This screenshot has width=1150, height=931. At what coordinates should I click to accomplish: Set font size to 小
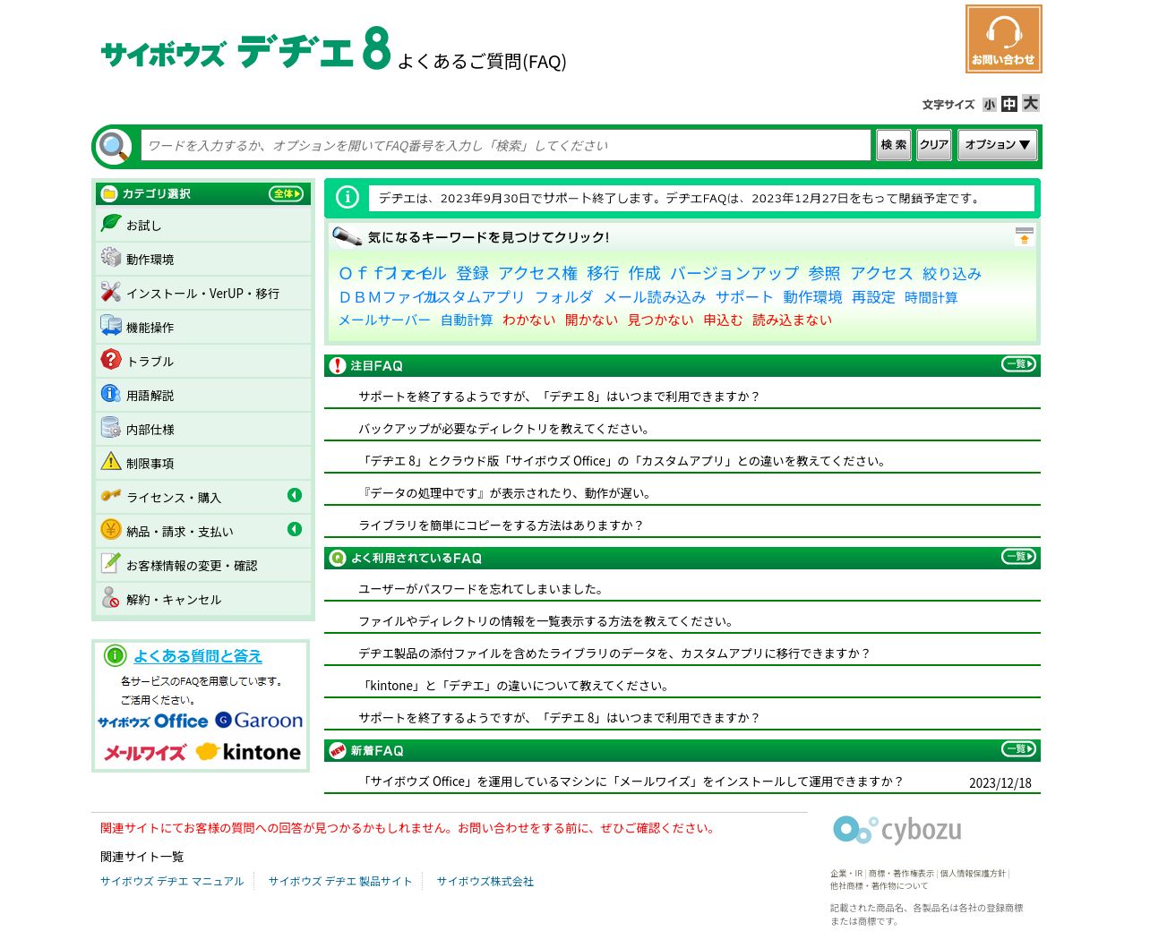click(990, 105)
